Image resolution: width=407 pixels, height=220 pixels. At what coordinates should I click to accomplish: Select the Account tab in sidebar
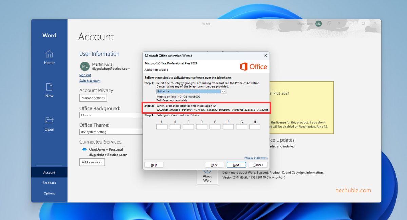coord(49,172)
